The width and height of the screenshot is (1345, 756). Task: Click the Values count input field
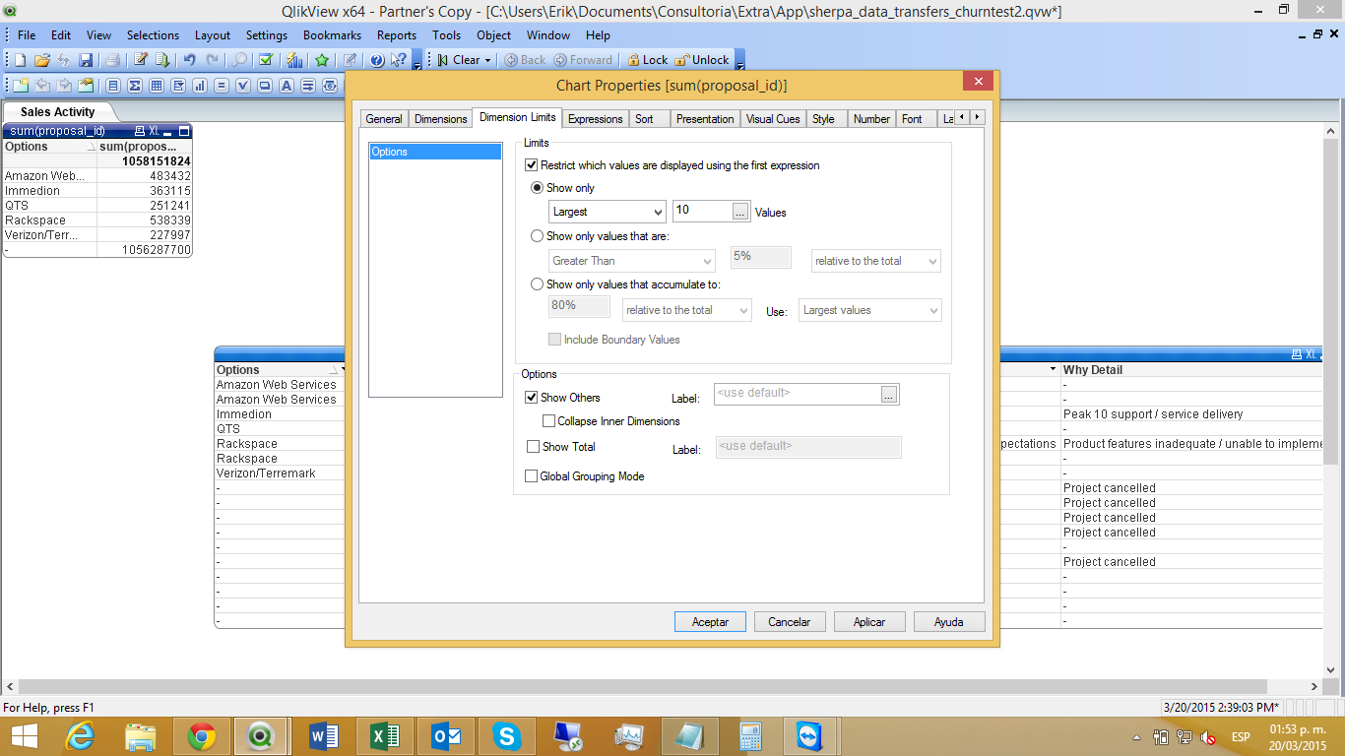click(x=702, y=212)
